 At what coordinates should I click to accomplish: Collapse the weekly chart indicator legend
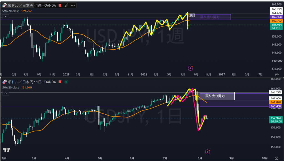coord(6,17)
